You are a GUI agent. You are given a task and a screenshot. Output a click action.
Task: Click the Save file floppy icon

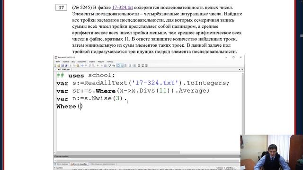[x=62, y=66]
